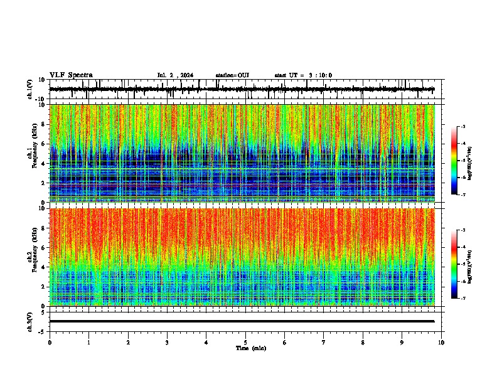Click the "3" tick on time axis
Viewport: 497px width, 384px height.
[167, 343]
